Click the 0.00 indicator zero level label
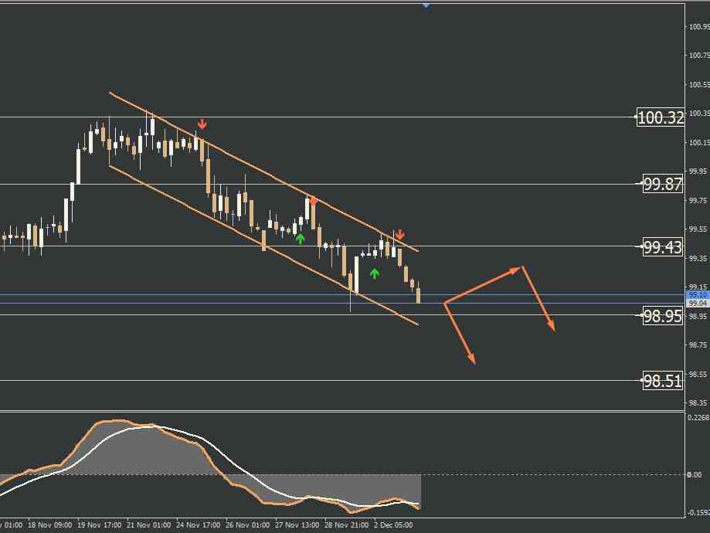710x533 pixels. 694,474
